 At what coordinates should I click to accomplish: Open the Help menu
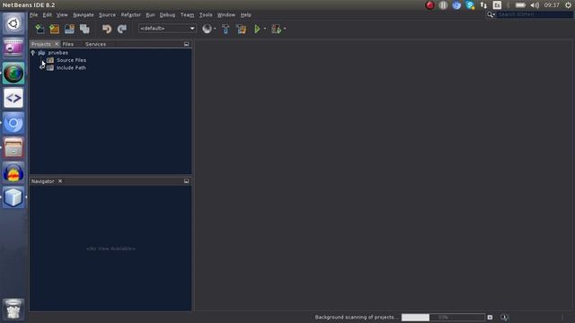click(245, 15)
